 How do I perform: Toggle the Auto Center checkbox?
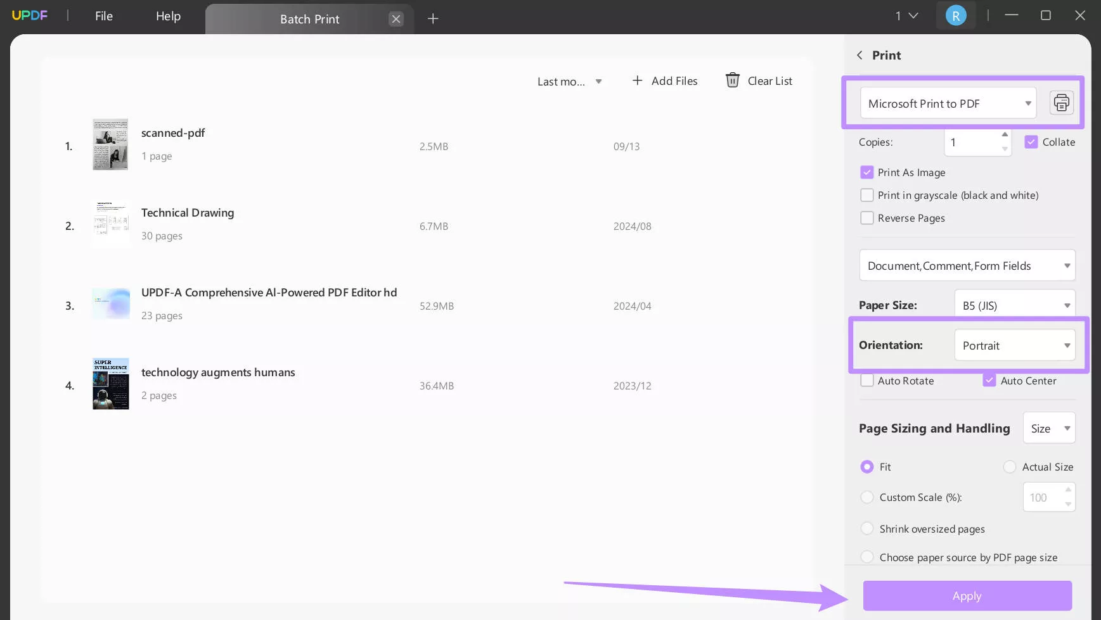pos(989,381)
